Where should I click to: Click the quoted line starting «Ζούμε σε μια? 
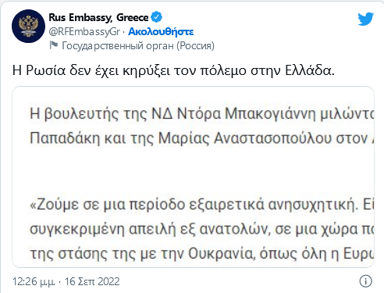pos(202,205)
